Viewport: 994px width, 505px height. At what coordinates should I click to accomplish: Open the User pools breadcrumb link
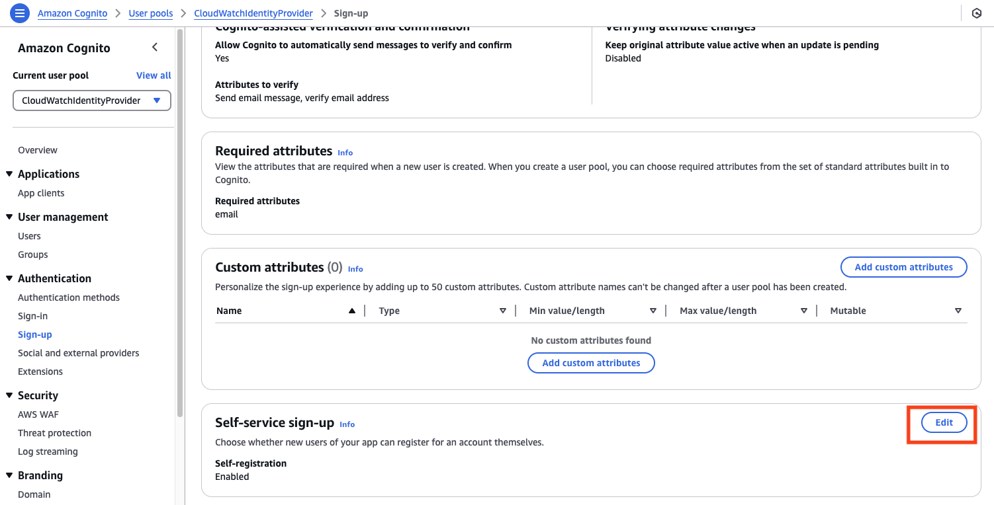tap(151, 13)
